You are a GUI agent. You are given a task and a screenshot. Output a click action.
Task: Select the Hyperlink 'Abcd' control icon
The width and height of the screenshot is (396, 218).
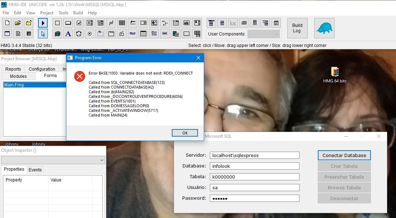133,34
